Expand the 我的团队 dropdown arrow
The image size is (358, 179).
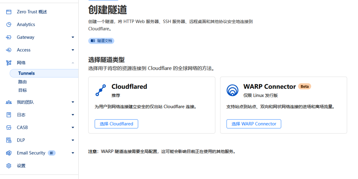click(73, 102)
